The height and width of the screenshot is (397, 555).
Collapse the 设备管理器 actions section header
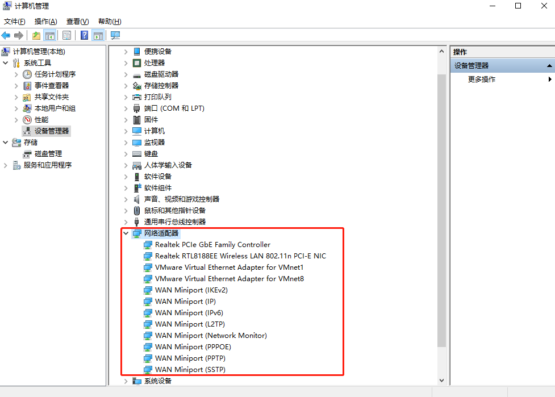coord(549,66)
